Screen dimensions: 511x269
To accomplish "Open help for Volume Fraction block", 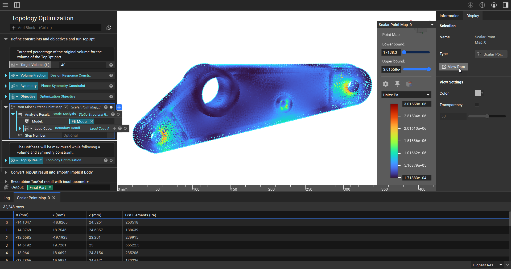I will click(x=111, y=75).
